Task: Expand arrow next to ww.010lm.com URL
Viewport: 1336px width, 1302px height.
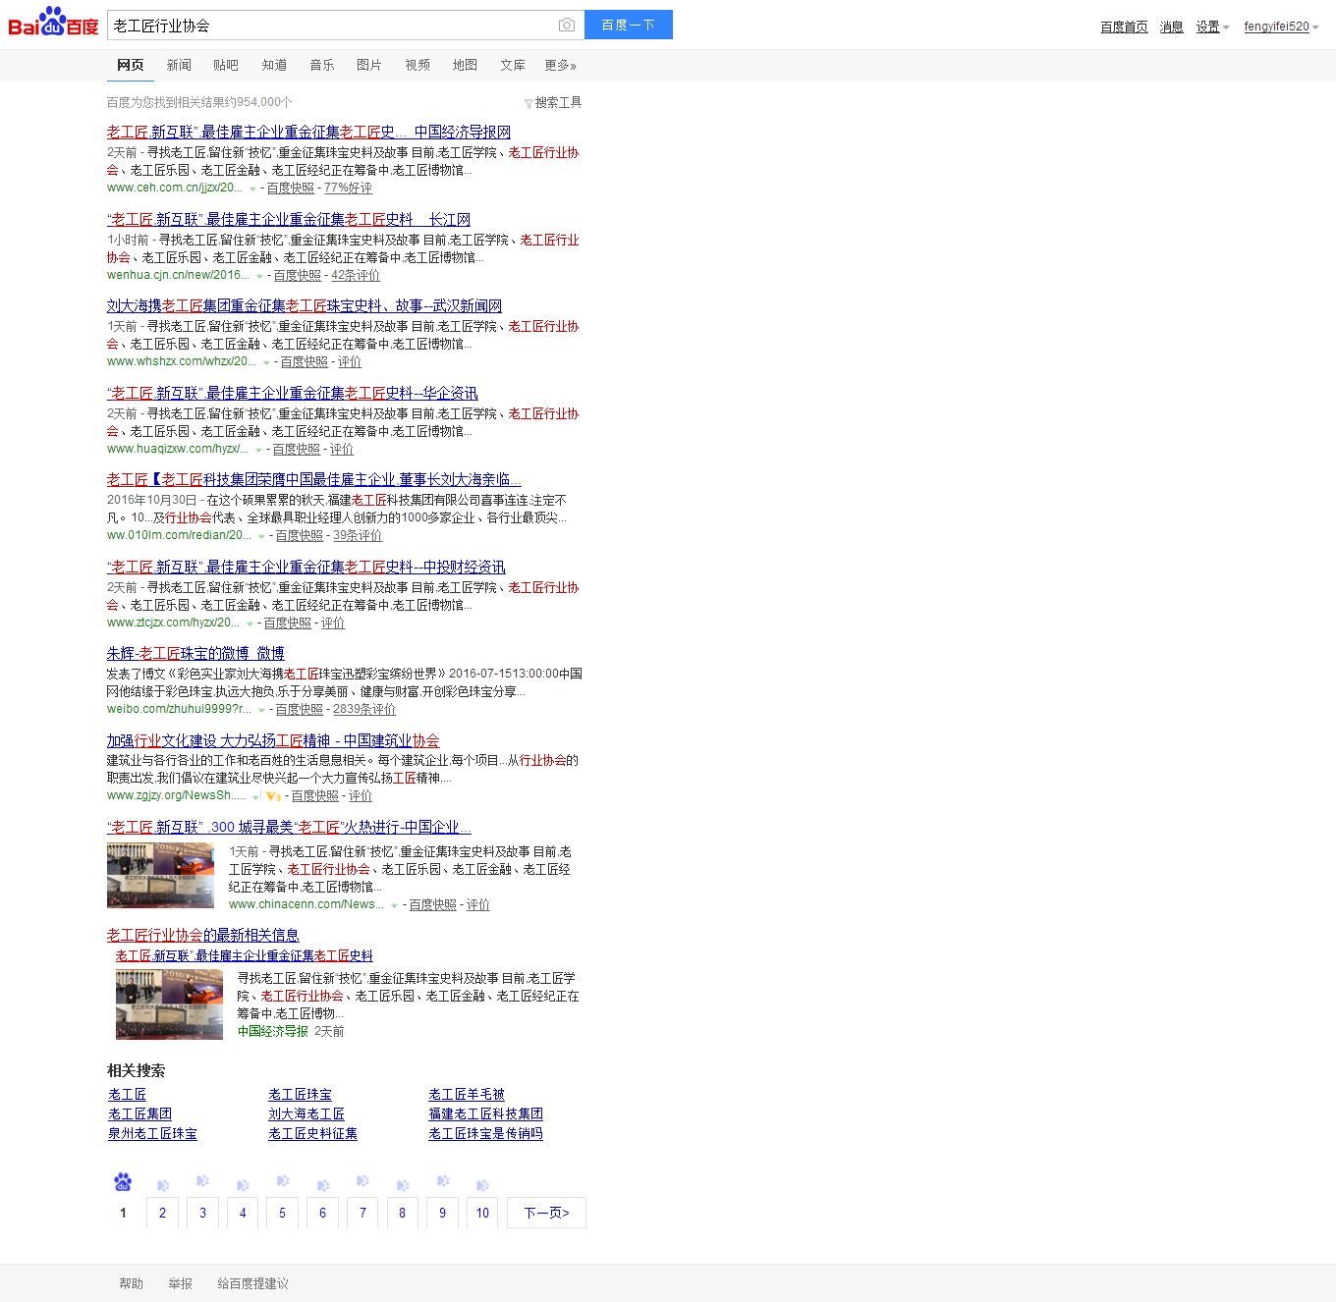Action: click(261, 536)
